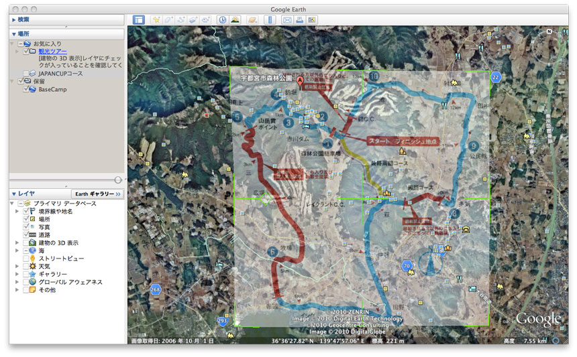This screenshot has height=357, width=577.
Task: Click the streaming status circle in status bar
Action: (x=556, y=340)
